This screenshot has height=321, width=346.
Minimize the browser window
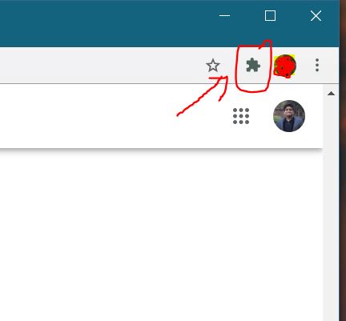point(224,16)
